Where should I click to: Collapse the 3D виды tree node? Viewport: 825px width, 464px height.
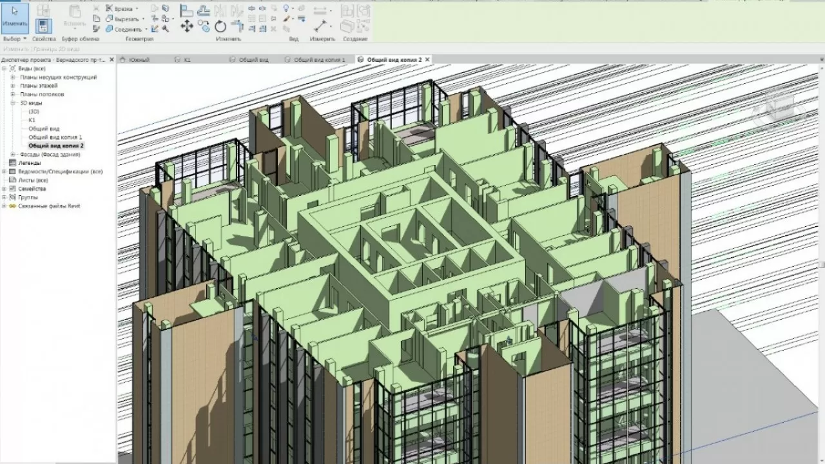click(13, 103)
